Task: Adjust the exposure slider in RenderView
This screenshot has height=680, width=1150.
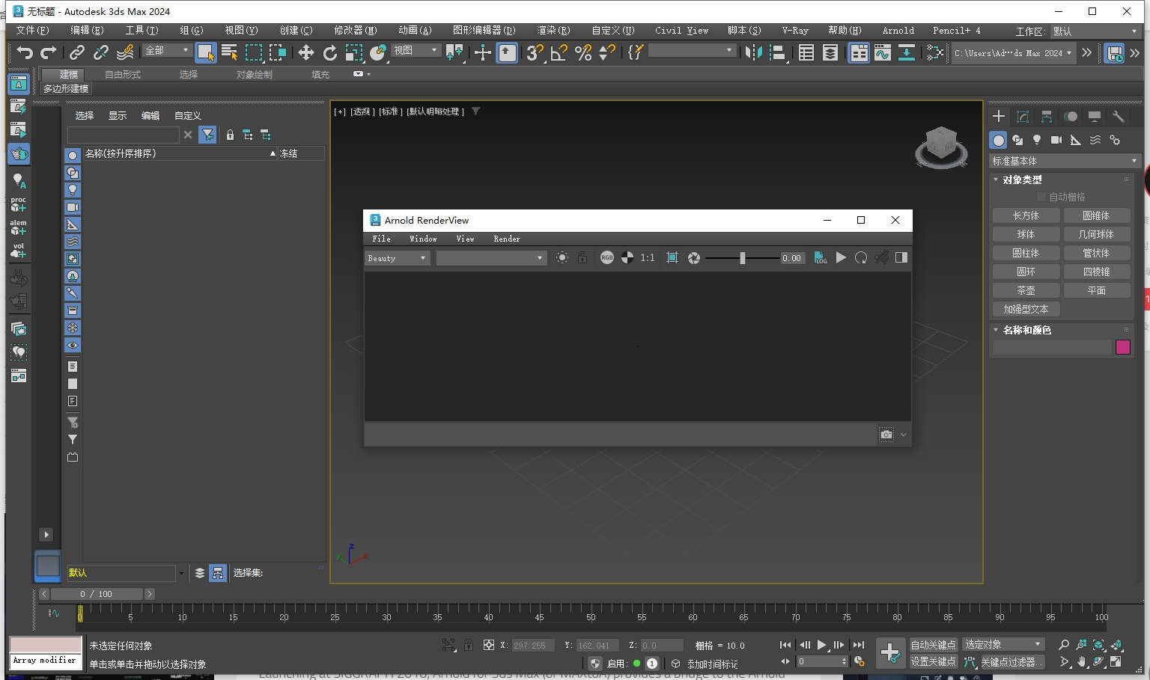Action: point(742,257)
